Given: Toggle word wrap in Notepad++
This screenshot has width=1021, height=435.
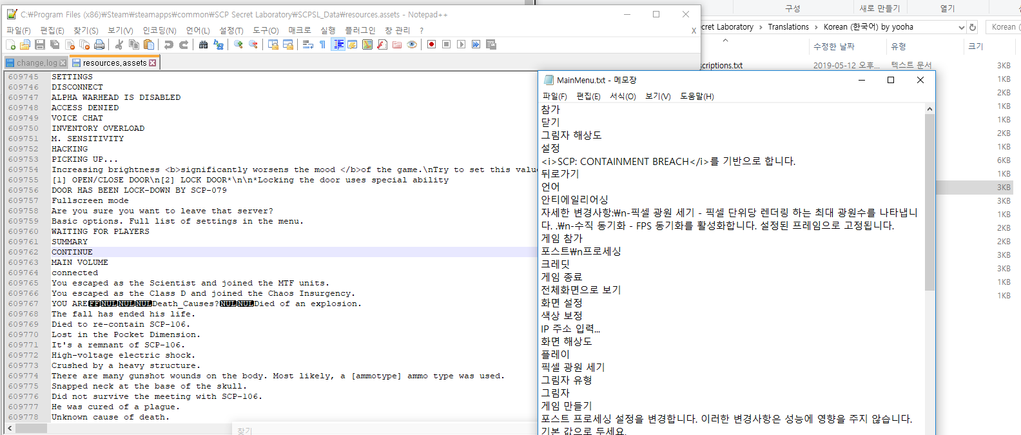Looking at the screenshot, I should tap(308, 44).
